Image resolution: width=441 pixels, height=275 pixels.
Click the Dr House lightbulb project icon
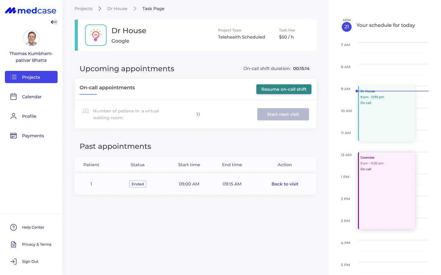96,35
